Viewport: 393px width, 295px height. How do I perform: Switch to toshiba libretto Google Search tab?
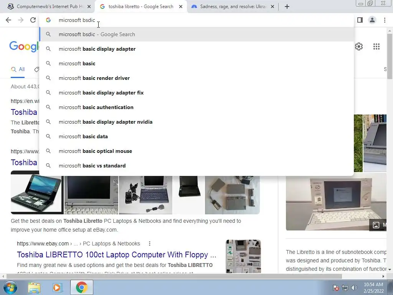(x=140, y=7)
